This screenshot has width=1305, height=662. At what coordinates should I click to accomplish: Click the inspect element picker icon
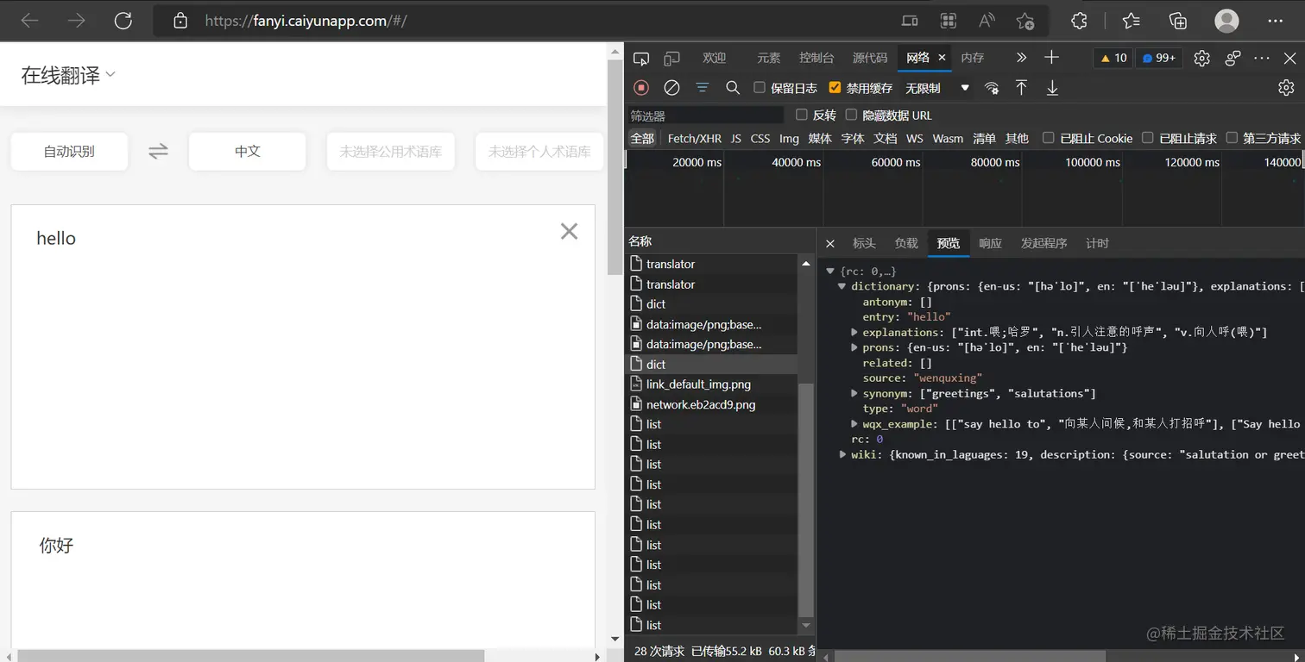[640, 58]
